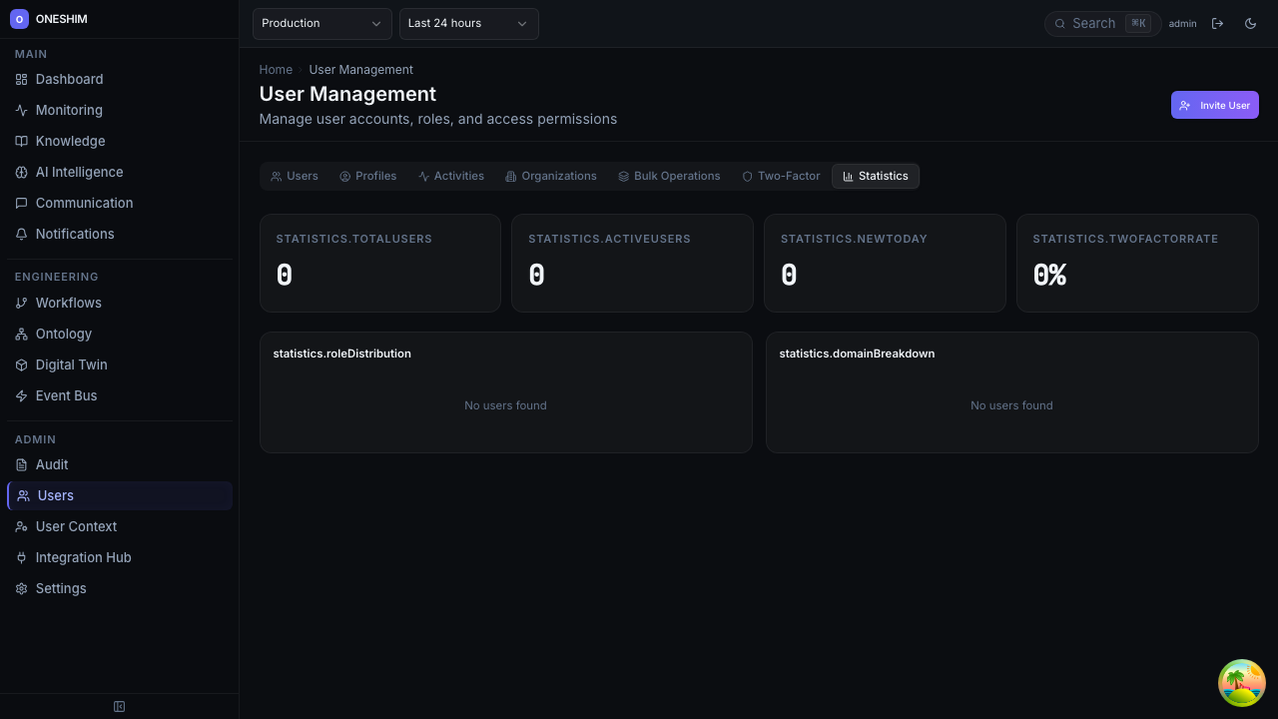Select the Organizations tab
1278x719 pixels.
(x=550, y=176)
